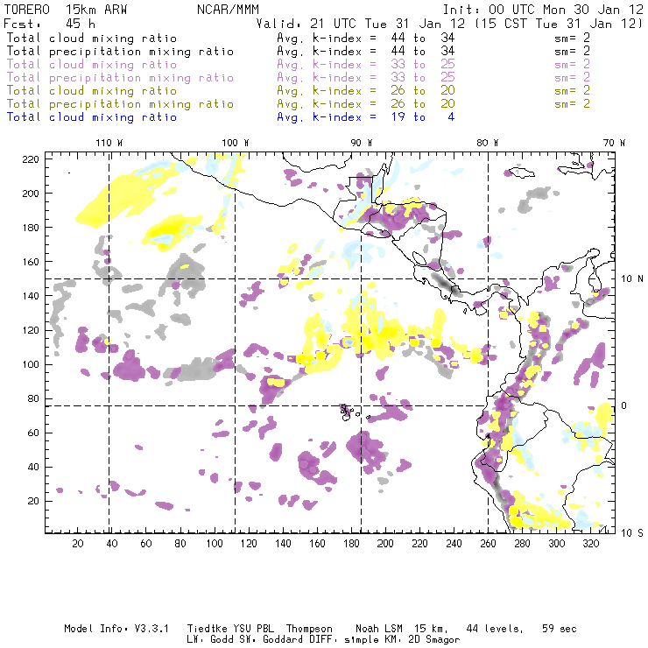
Task: Click the "59 sec" footer text
Action: coord(560,629)
